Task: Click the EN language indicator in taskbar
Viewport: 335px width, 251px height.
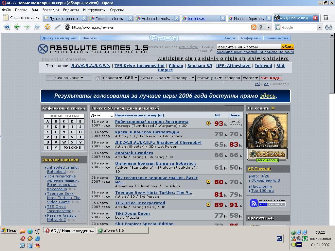Action: [x=279, y=239]
